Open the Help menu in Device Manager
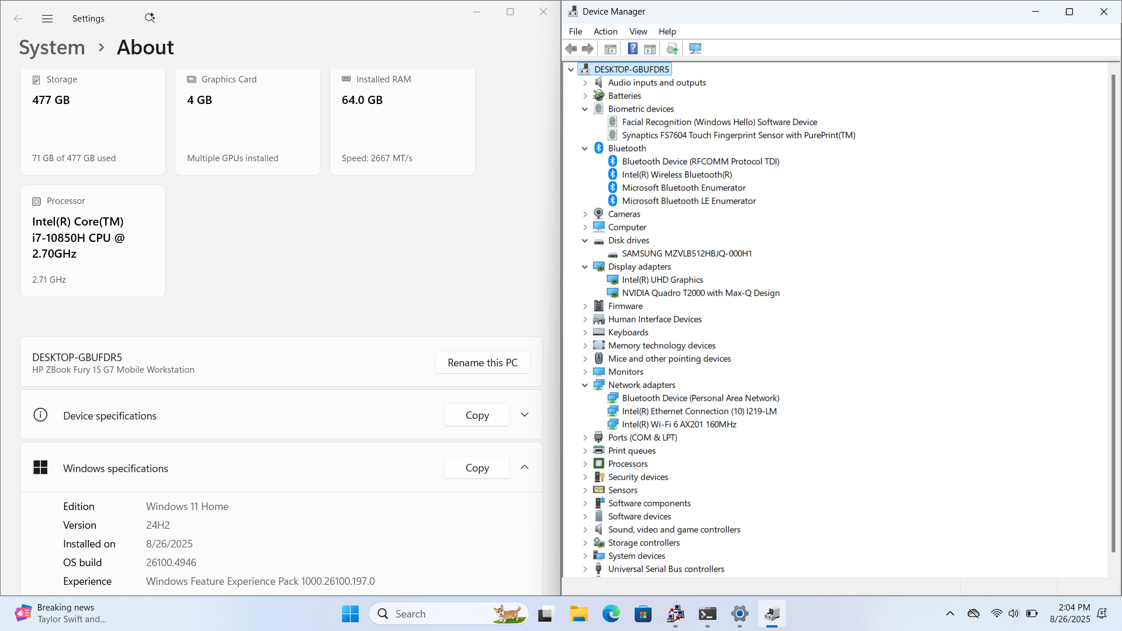 667,32
